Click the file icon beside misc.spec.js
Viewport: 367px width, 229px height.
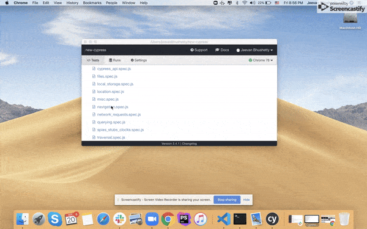[x=94, y=99]
